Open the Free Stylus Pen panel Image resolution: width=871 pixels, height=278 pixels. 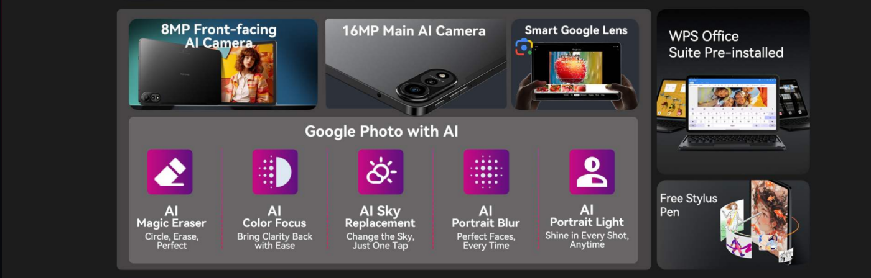pos(734,225)
